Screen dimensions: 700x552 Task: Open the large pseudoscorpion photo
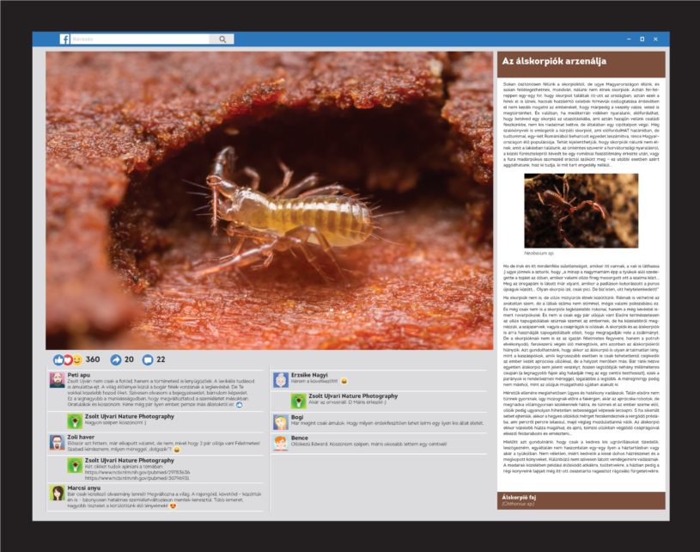269,200
